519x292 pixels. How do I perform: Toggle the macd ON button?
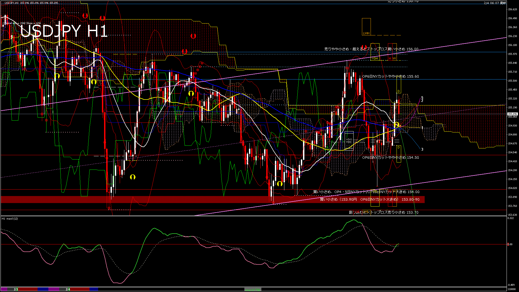(x=253, y=290)
